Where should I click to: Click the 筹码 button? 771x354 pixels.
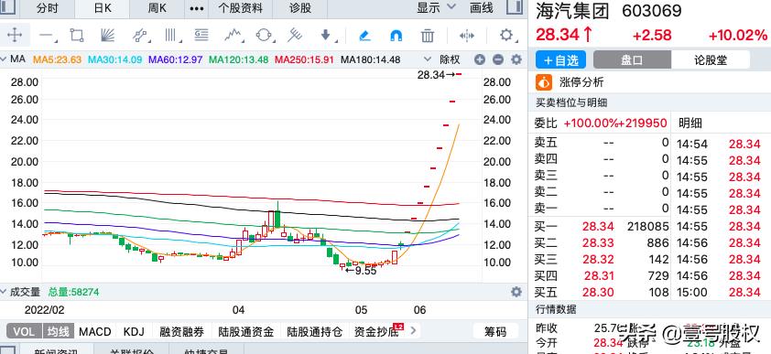pos(495,331)
